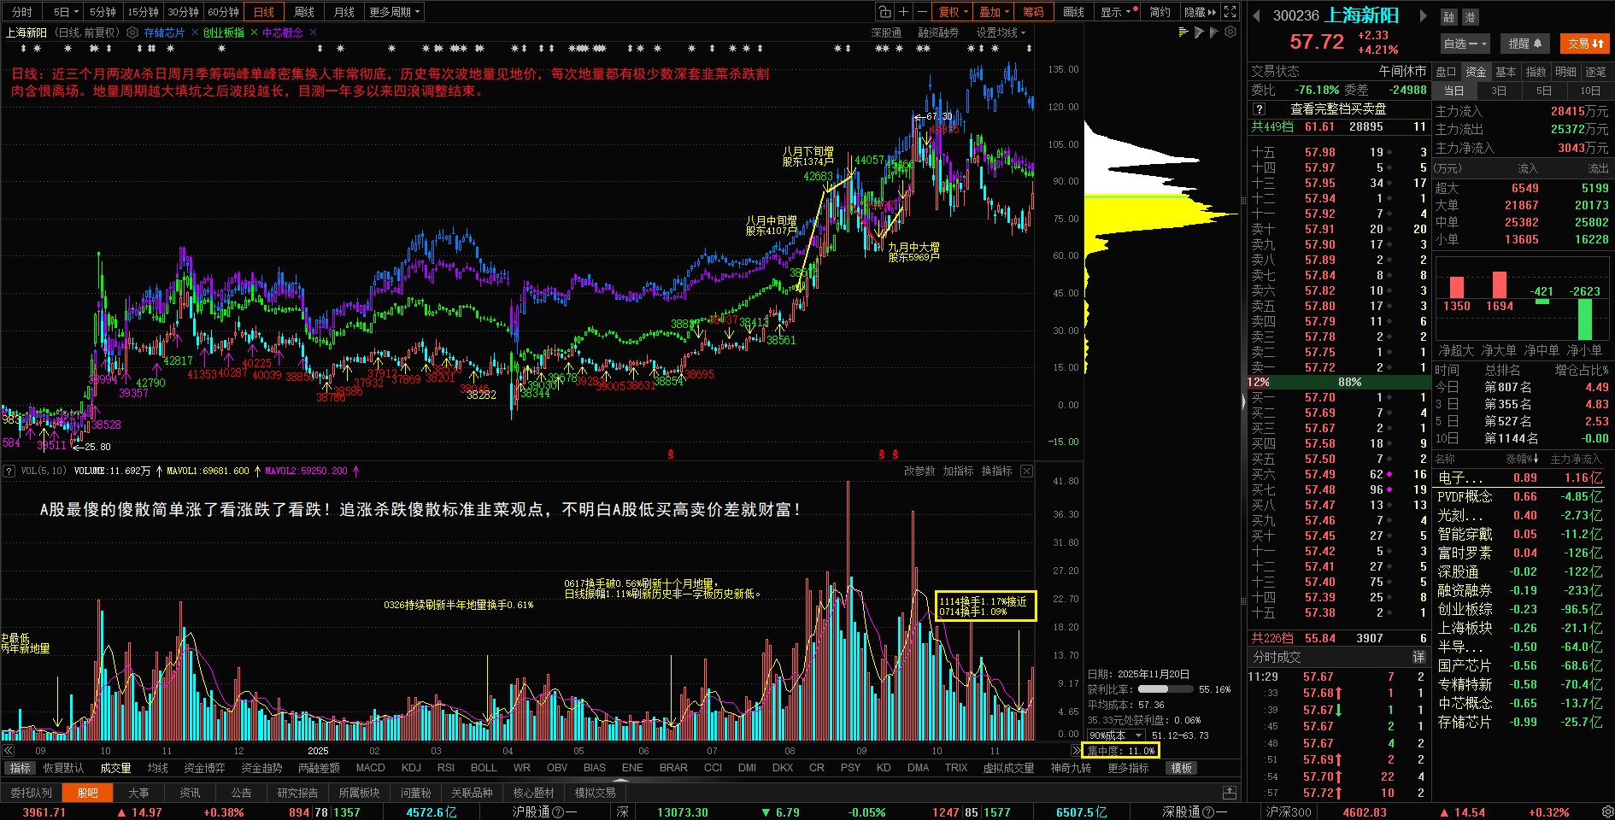Open 设置均线 moving average dropdown
1615x820 pixels.
coord(1001,32)
